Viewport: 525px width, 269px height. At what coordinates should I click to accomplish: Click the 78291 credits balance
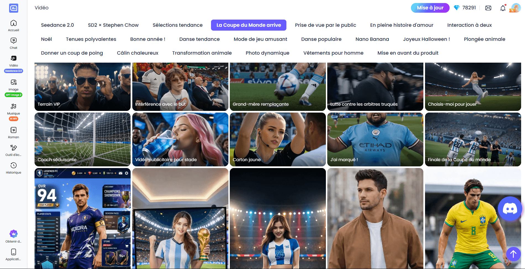(469, 8)
